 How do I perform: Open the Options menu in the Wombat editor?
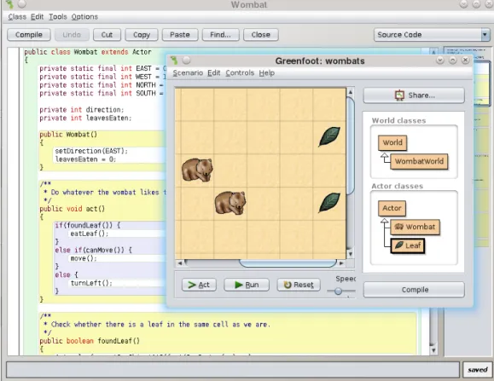pyautogui.click(x=84, y=17)
